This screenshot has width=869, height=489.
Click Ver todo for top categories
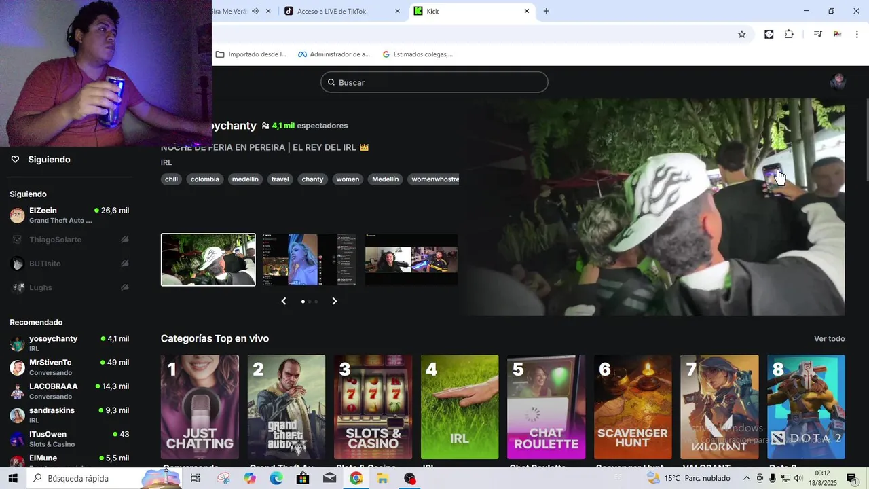point(830,338)
